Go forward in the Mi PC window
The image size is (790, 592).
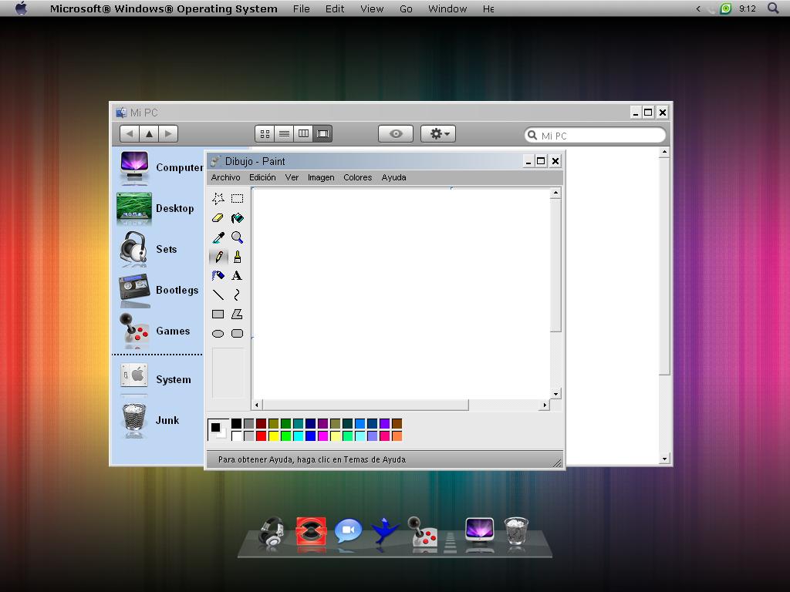168,134
